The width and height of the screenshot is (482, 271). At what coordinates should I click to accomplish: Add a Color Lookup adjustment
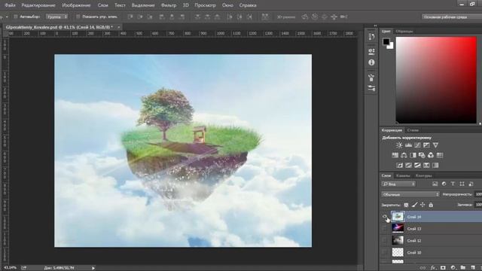[440, 155]
